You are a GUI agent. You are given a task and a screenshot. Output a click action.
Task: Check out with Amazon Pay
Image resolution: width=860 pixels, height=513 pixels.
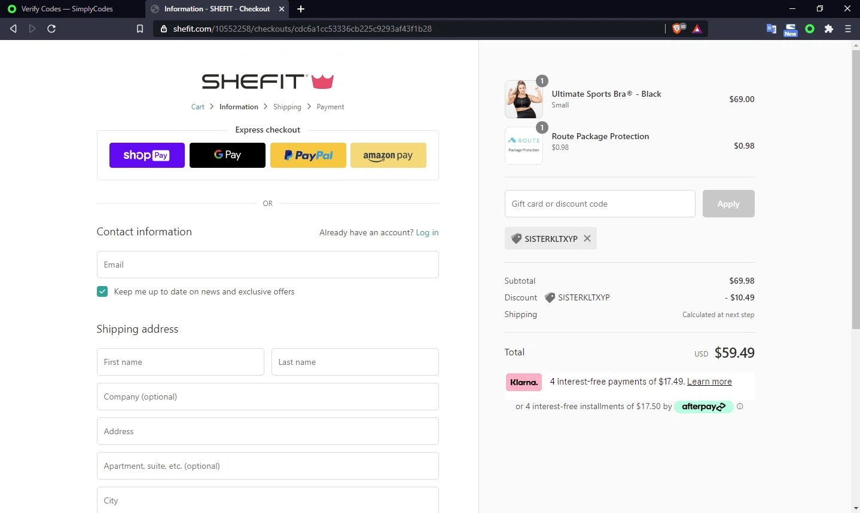[388, 155]
